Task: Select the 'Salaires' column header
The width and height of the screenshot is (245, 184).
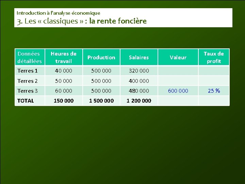Action: (139, 57)
